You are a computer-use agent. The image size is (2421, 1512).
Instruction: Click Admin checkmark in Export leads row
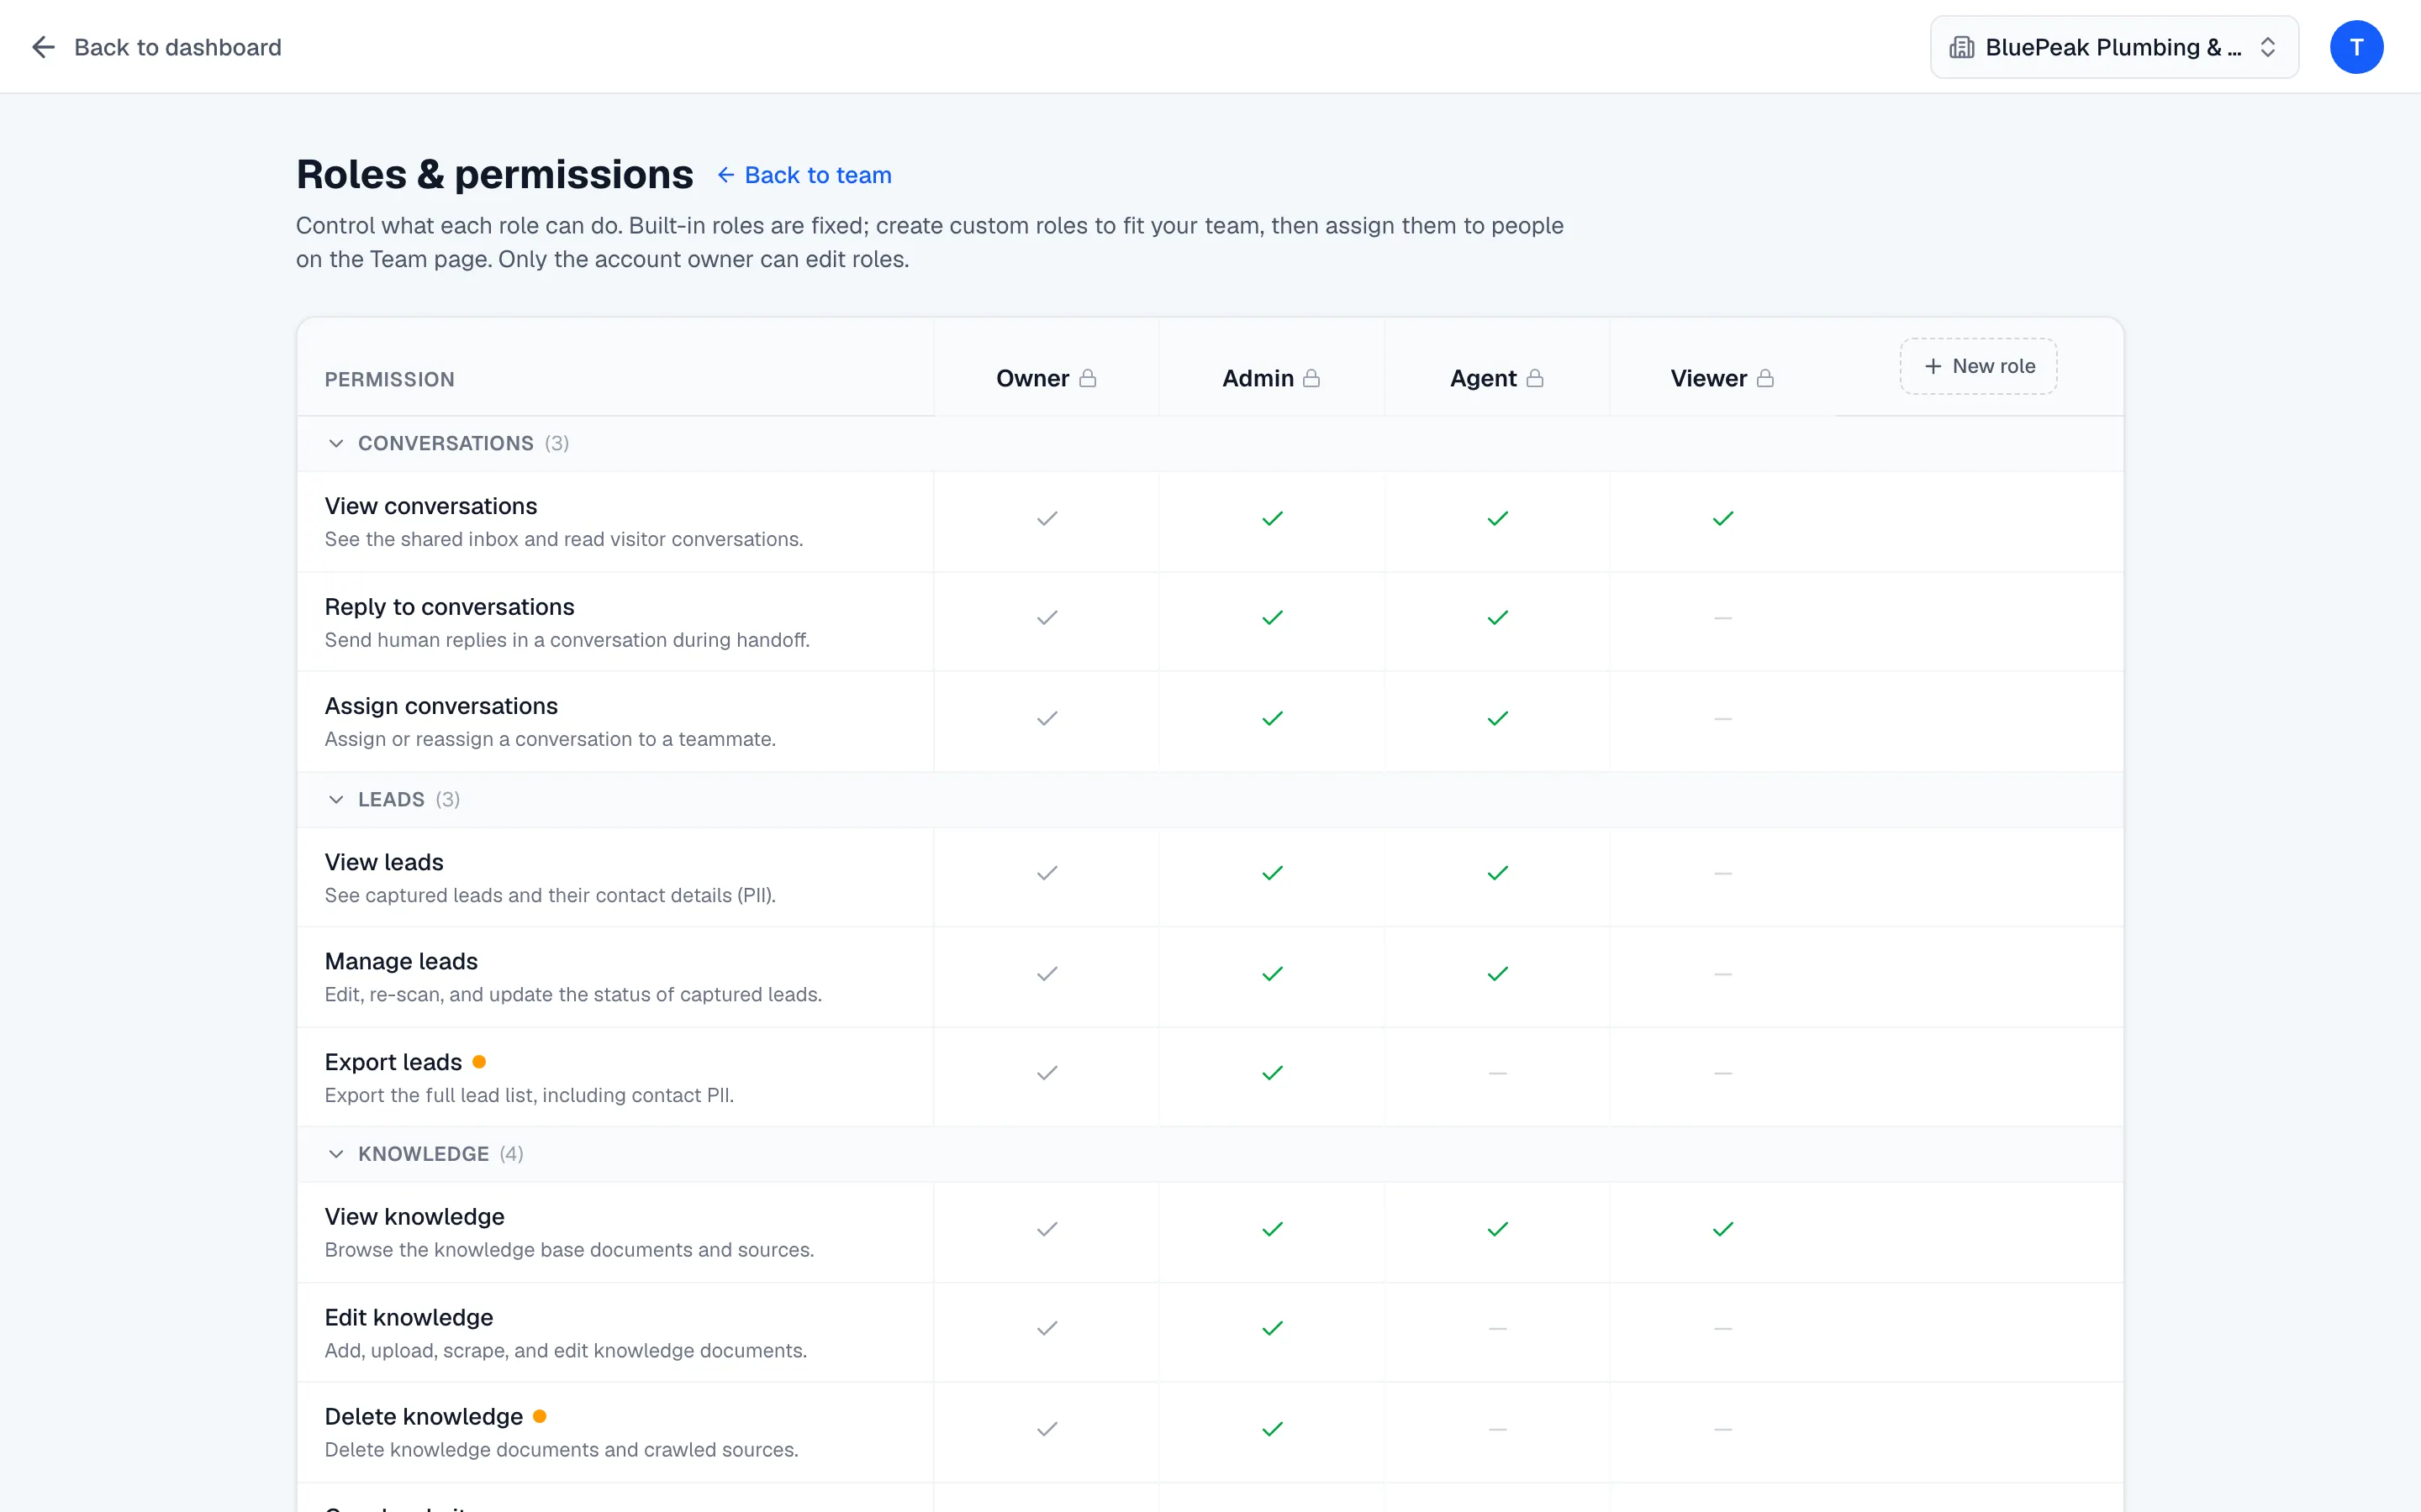1272,1073
